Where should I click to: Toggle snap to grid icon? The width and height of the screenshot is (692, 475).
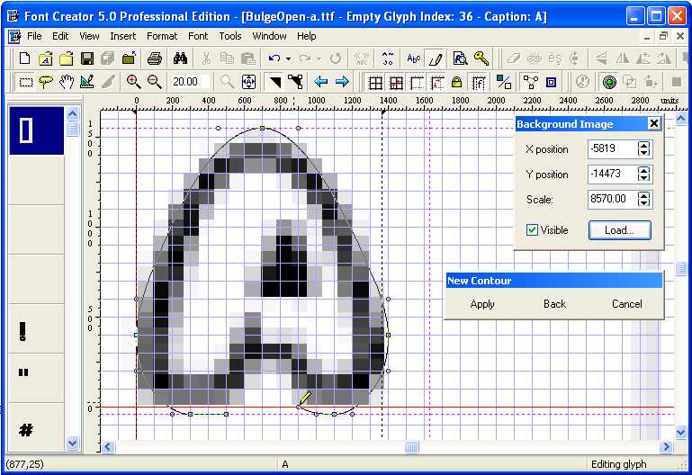pos(396,82)
